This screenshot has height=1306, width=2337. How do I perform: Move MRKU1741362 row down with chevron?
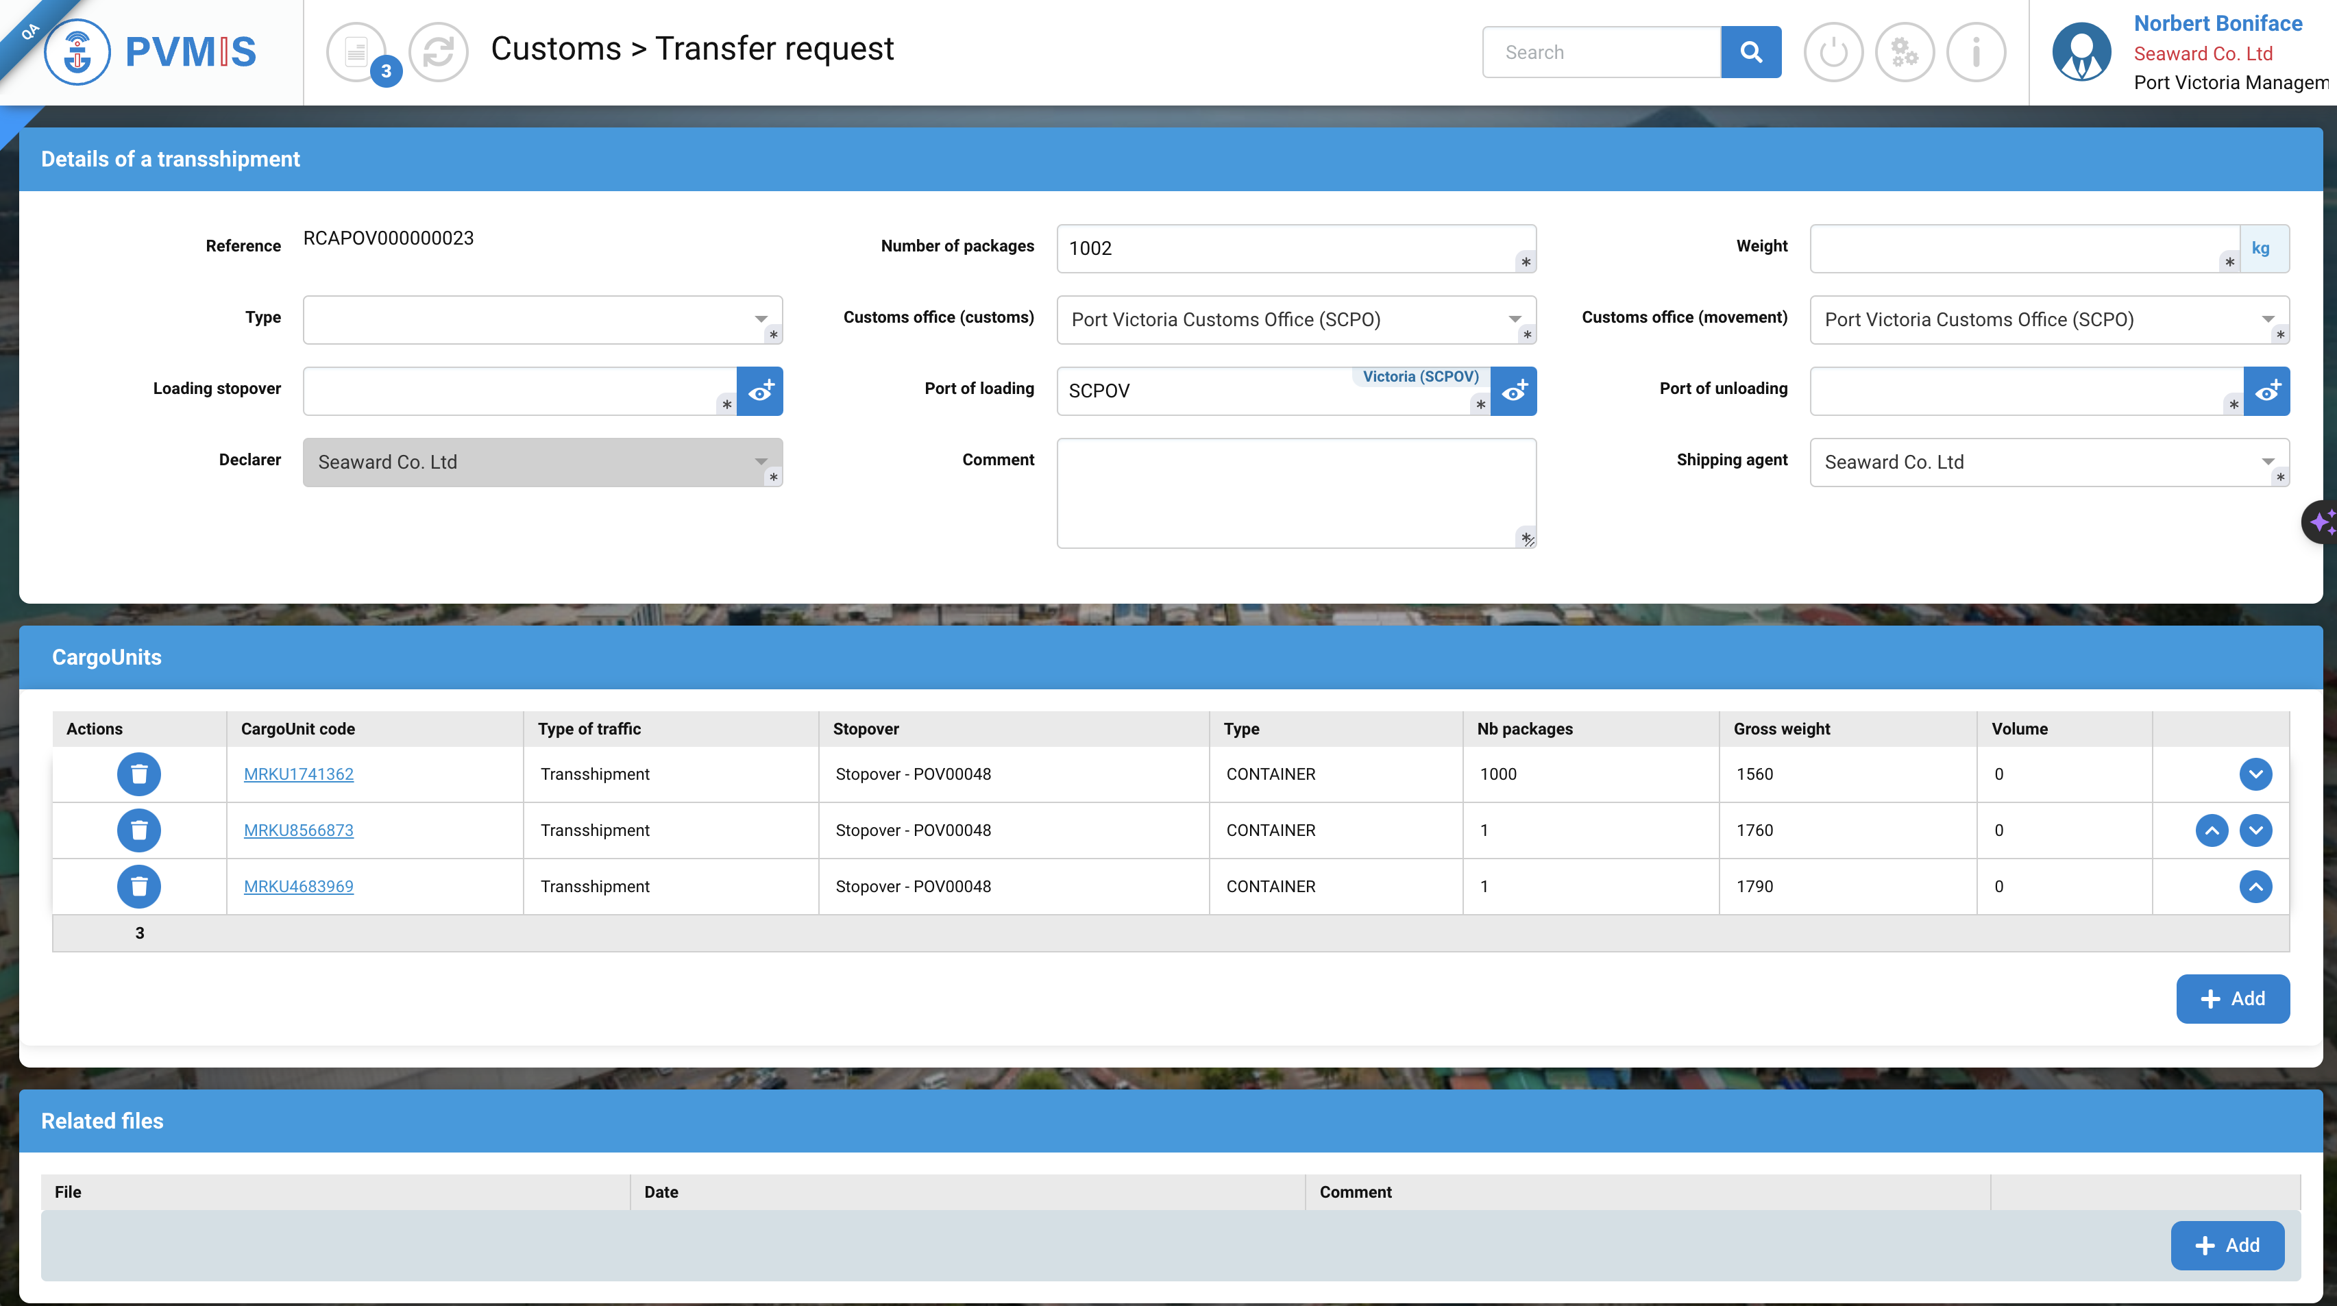[2255, 774]
